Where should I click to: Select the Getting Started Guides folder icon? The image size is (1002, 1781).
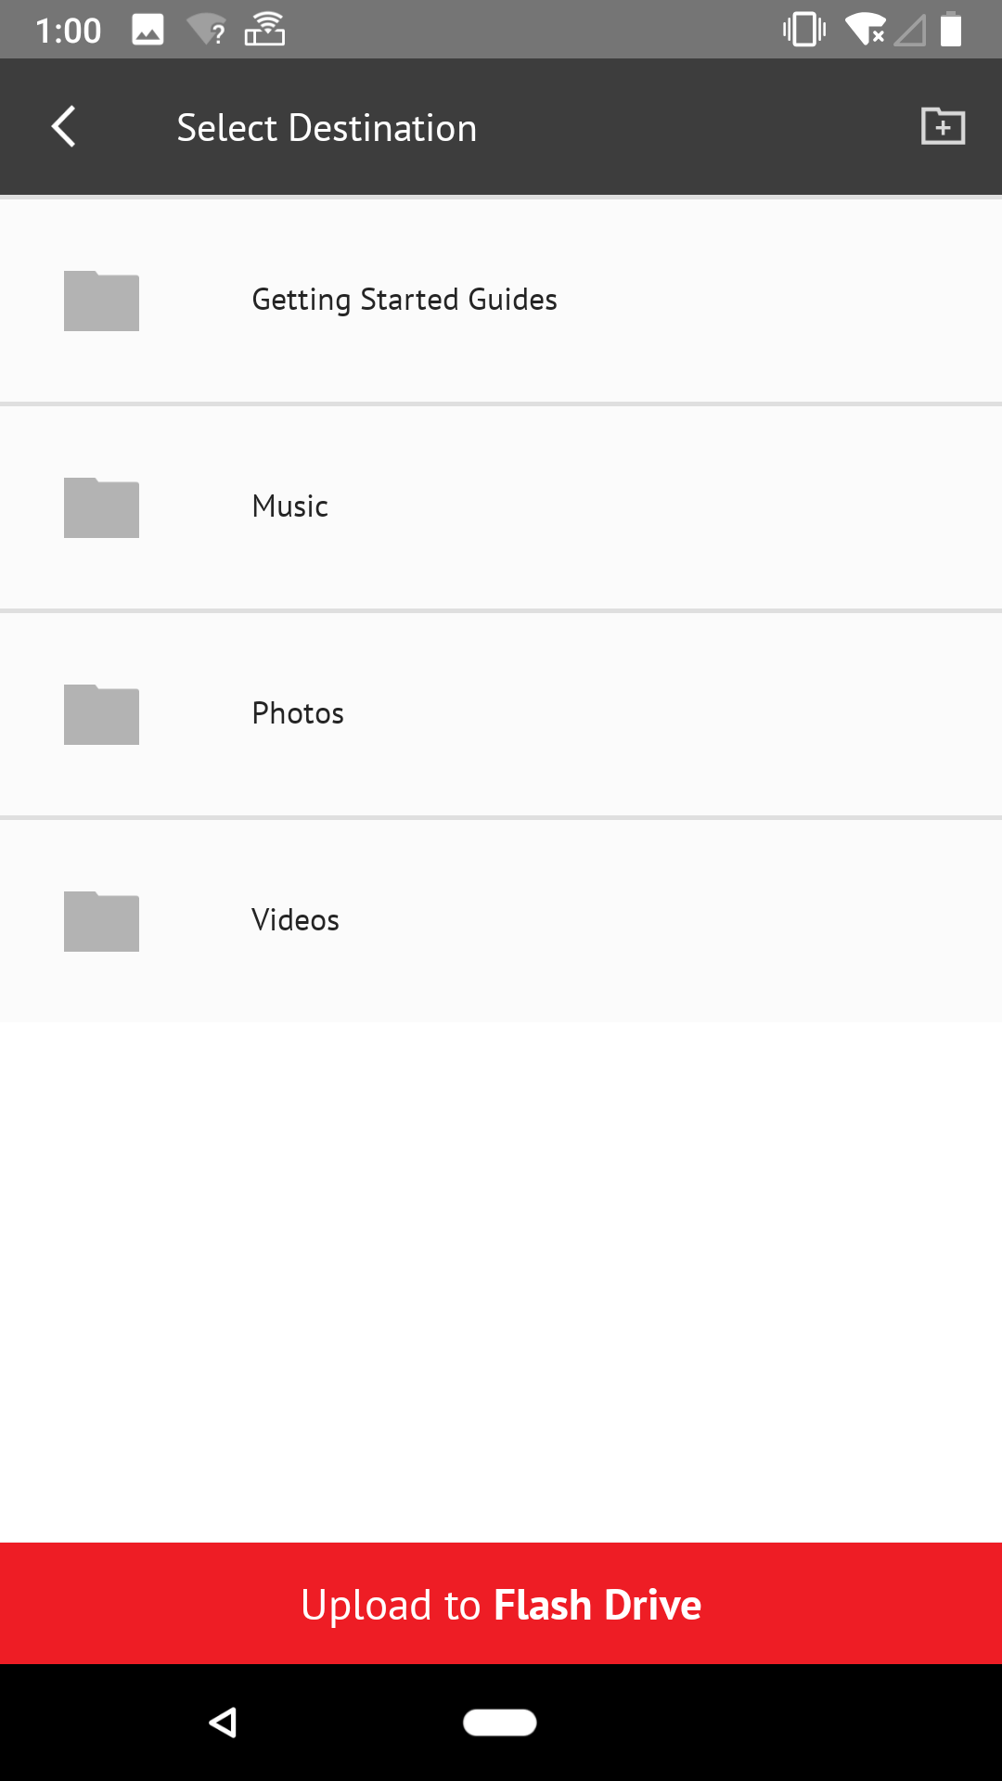[101, 301]
